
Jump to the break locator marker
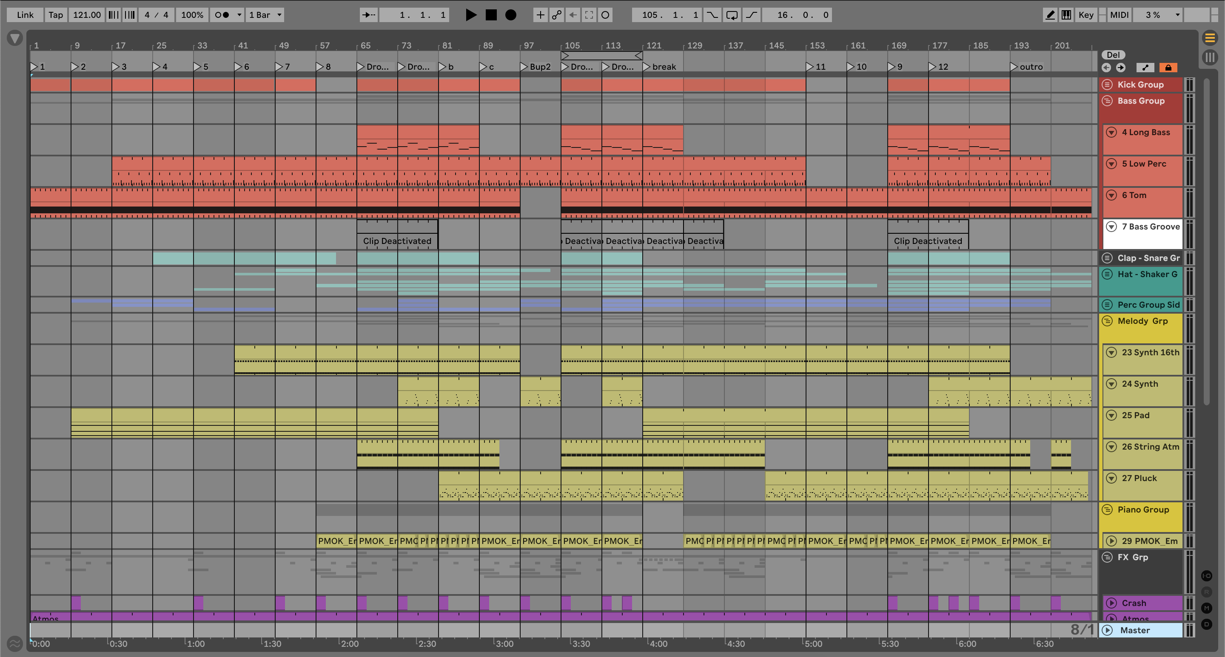(x=647, y=67)
